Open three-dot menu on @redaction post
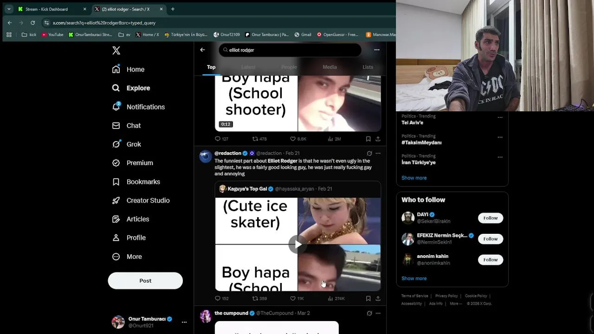Screen dimensions: 594x334 (x=378, y=153)
